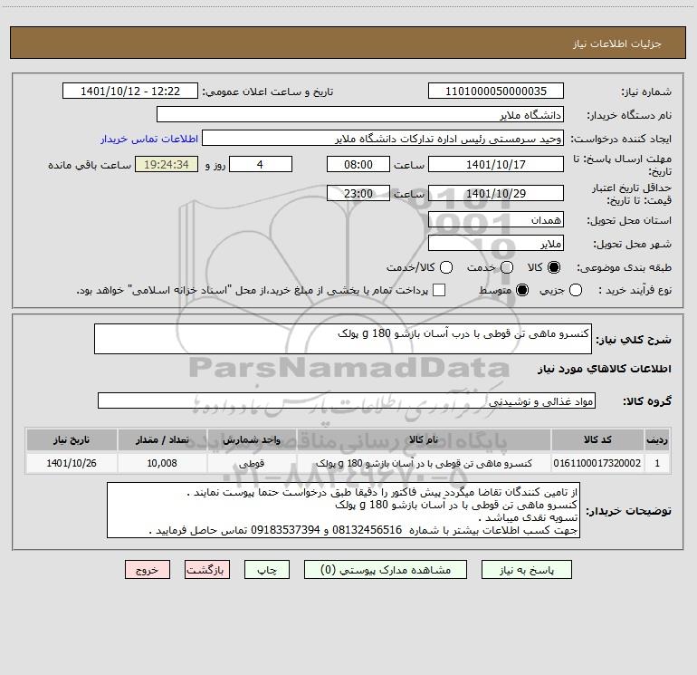Viewport: 697px width, 675px height.
Task: Click the خروج exit button
Action: (x=148, y=570)
